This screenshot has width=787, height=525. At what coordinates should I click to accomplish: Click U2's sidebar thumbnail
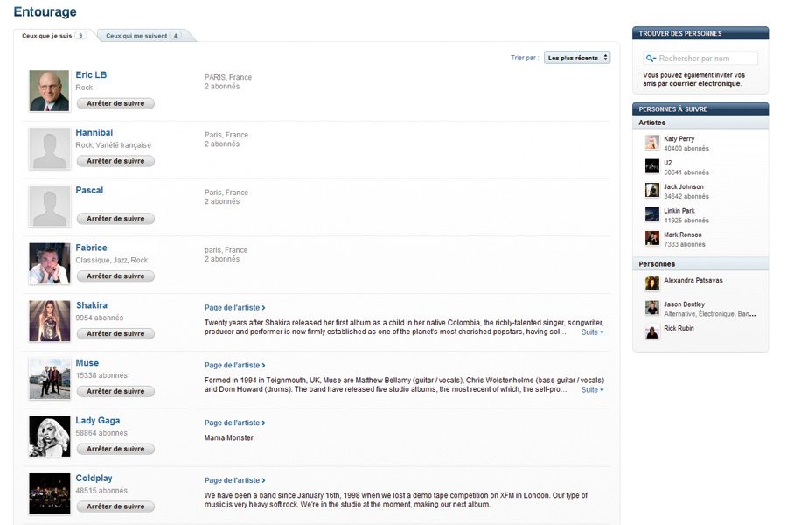[x=652, y=165]
